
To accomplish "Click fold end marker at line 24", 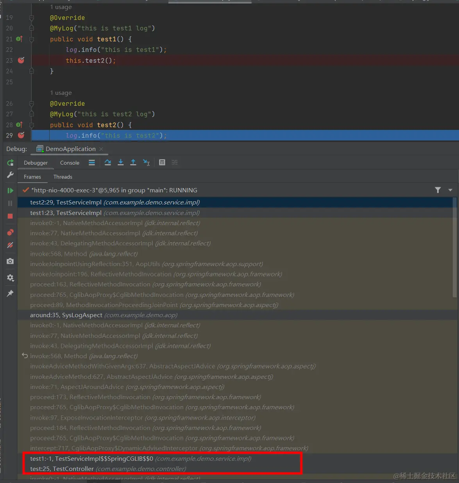I will (x=32, y=71).
